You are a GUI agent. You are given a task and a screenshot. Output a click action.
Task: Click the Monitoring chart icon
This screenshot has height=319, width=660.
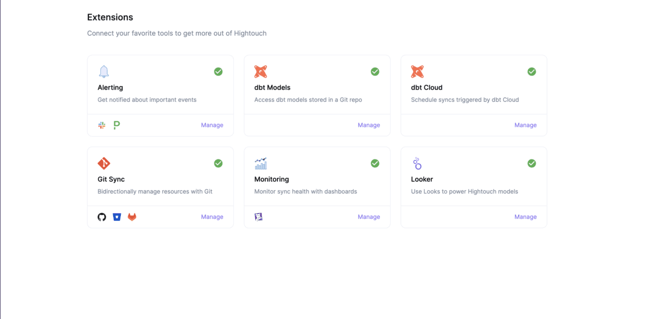(x=260, y=163)
